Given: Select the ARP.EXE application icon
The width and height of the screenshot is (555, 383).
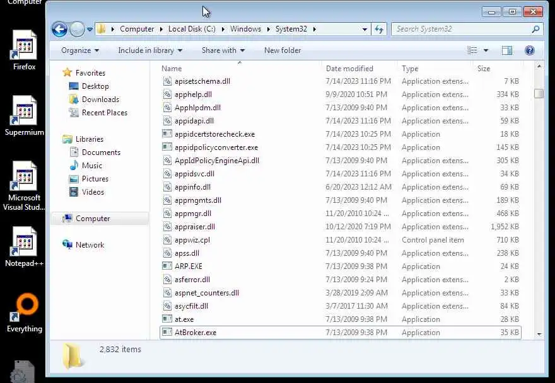Looking at the screenshot, I should pos(167,266).
